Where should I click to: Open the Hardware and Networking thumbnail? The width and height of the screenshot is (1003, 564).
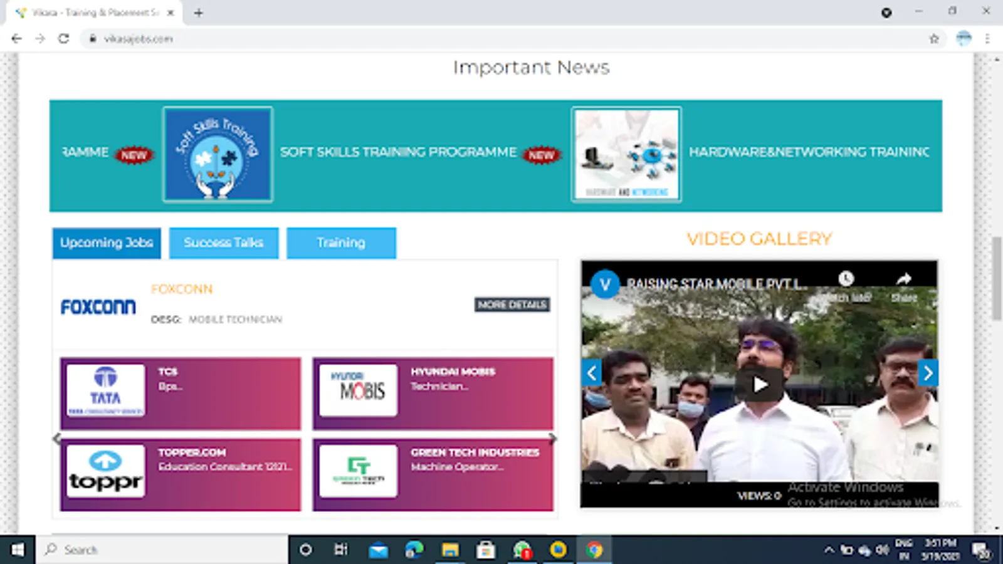click(626, 154)
